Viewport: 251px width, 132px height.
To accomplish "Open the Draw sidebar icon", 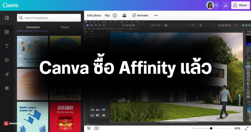I will [7, 74].
